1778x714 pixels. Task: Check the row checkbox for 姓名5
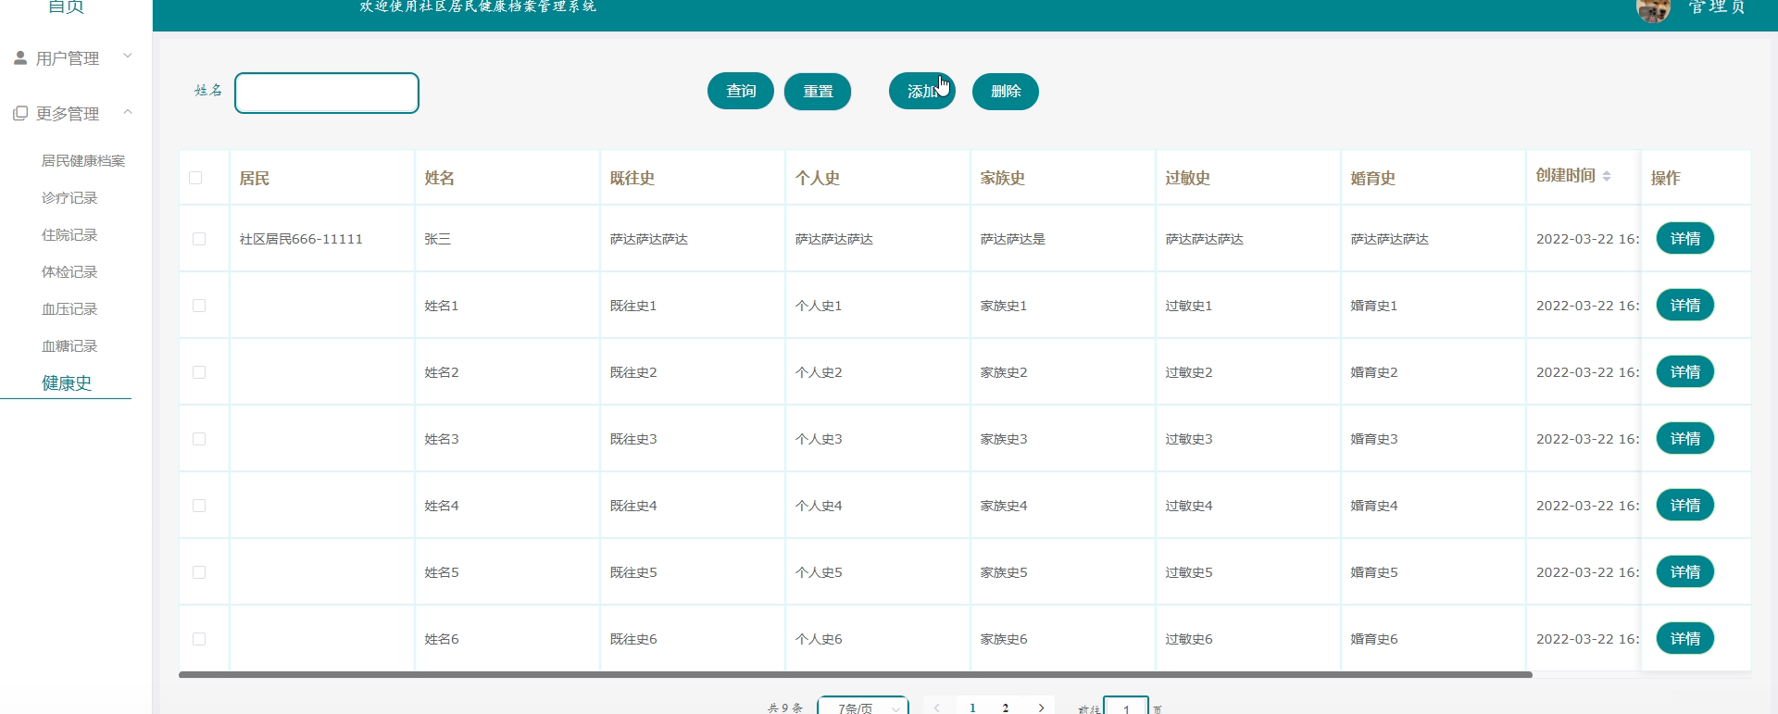(x=199, y=572)
